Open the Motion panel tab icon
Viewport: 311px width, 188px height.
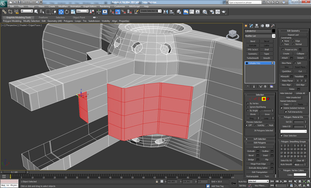[x=262, y=26]
